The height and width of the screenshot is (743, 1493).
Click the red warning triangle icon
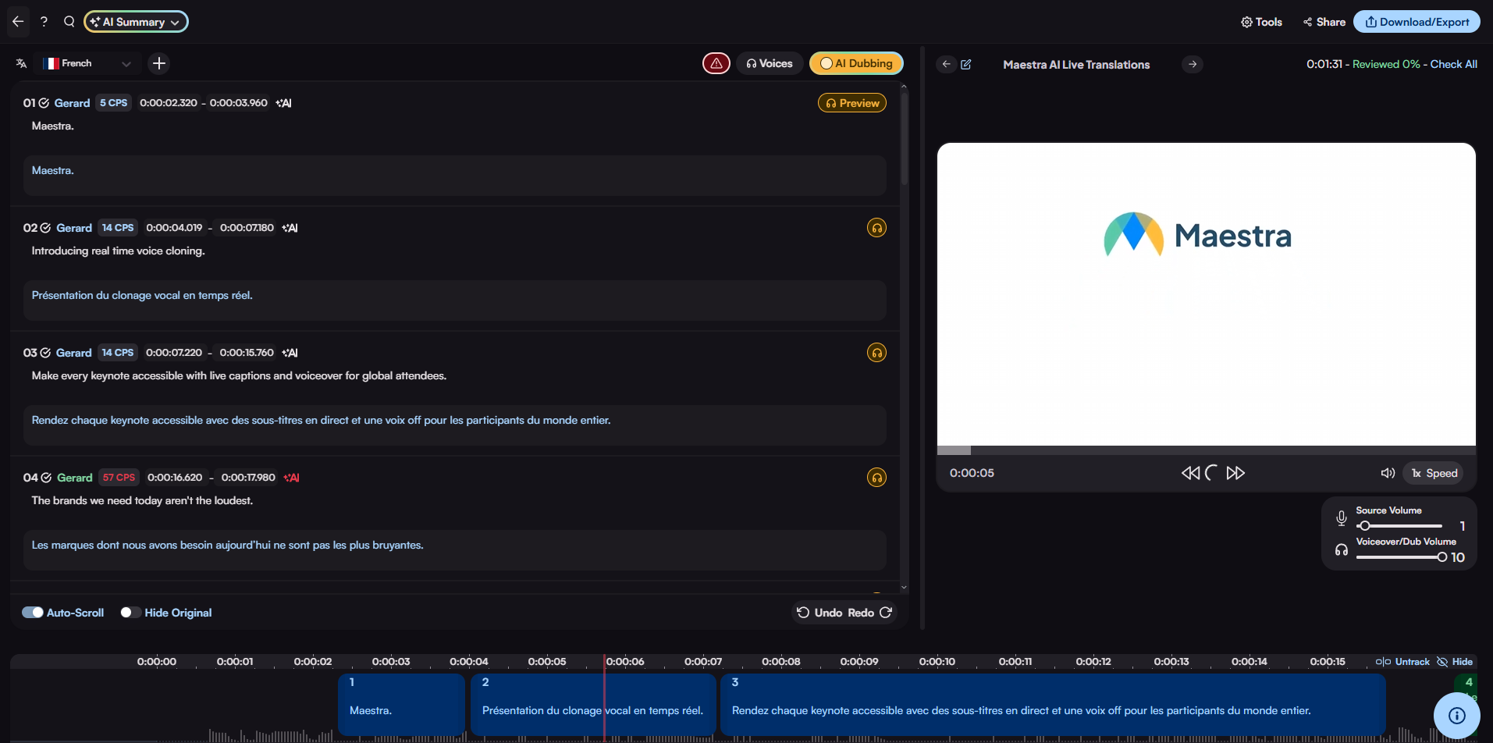coord(716,63)
